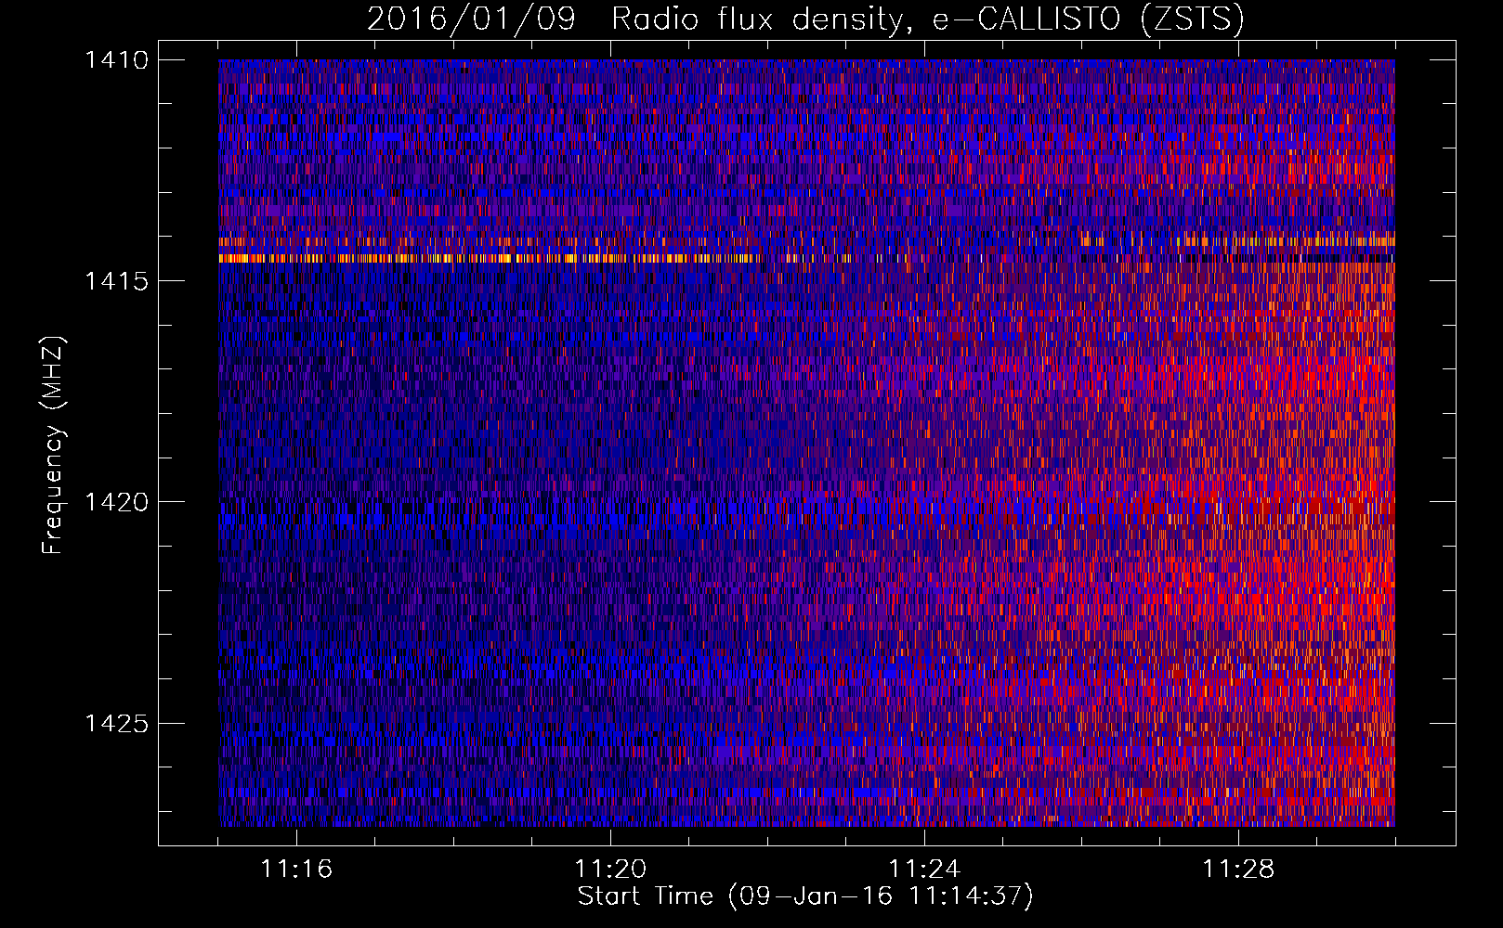This screenshot has width=1503, height=928.
Task: Select the 1425 frequency axis label
Action: tap(116, 723)
